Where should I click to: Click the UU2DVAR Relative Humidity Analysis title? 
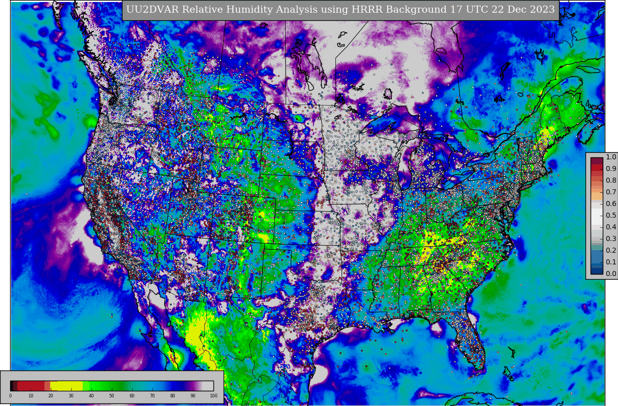tap(341, 10)
